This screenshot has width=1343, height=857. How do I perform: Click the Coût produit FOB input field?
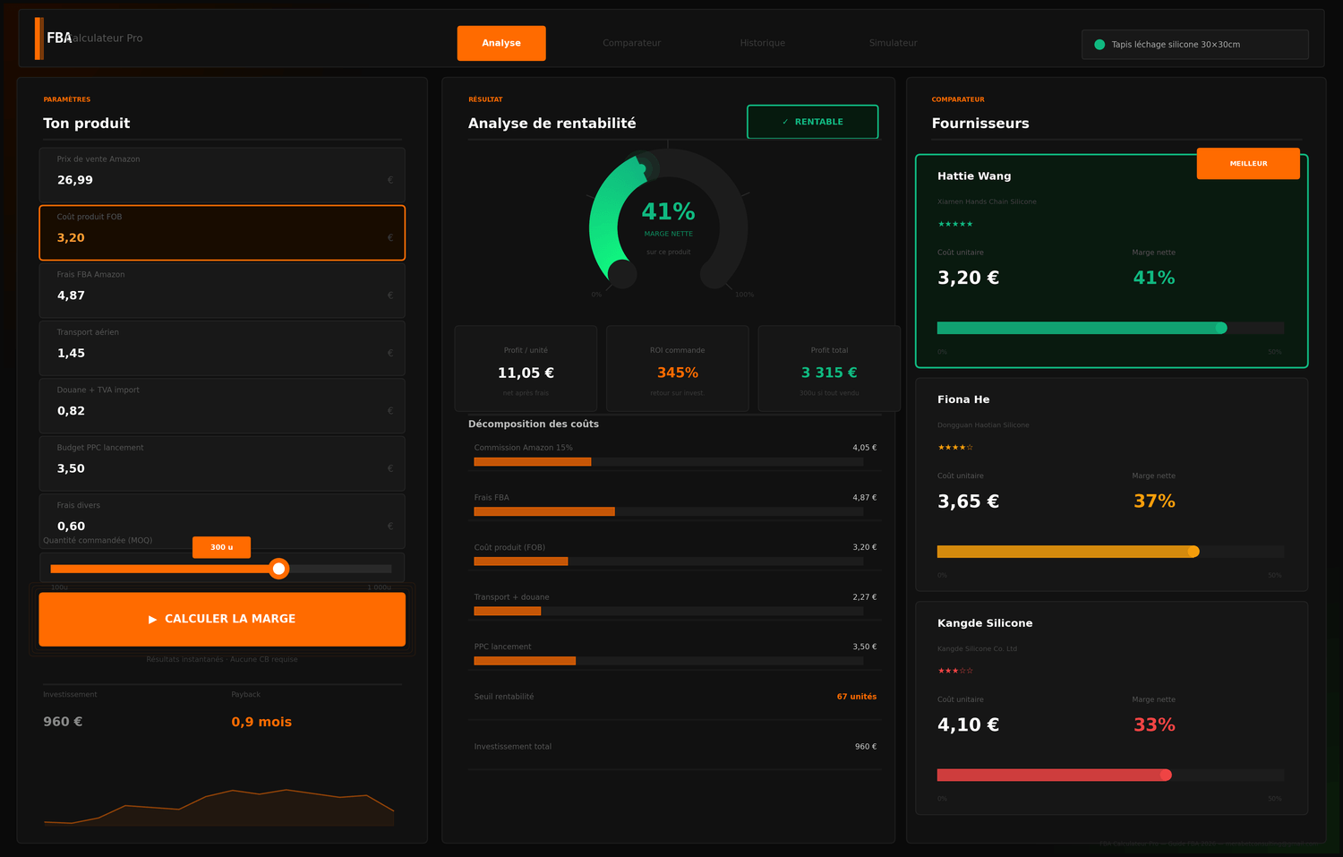[222, 233]
